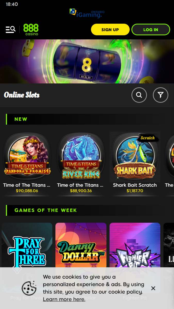Select the Scratch badge on Shark Bait

point(148,138)
